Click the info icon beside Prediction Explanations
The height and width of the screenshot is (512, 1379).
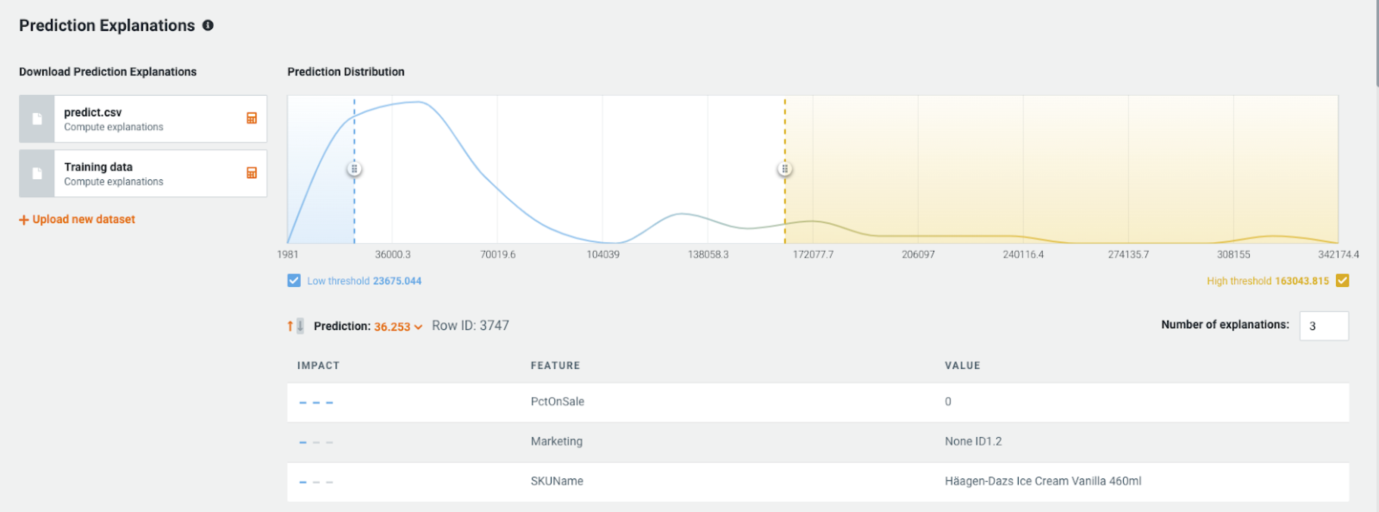(x=208, y=25)
